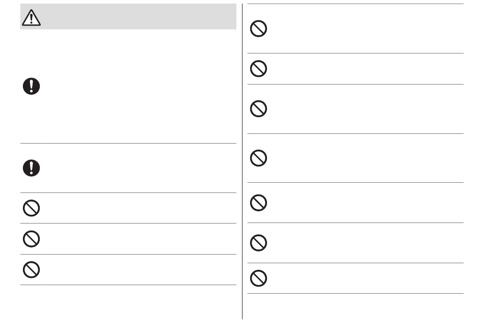Viewport: 484px width, 334px height.
Task: Click the lower black exclamation mandatory icon
Action: [31, 168]
